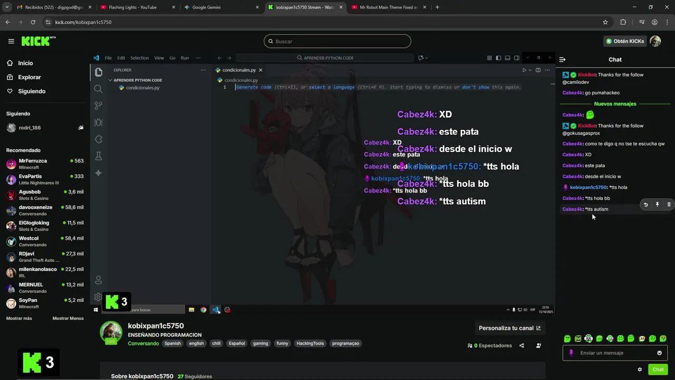Open Chrome three-dot menu
Image resolution: width=675 pixels, height=380 pixels.
coord(668,22)
